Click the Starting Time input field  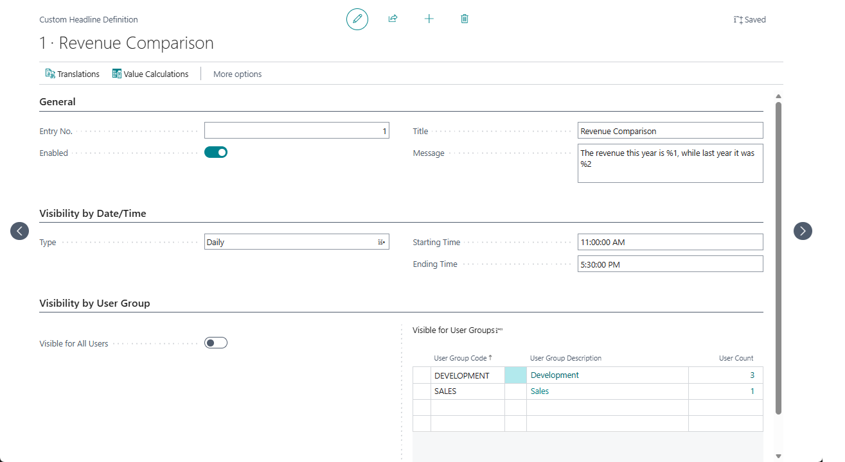pos(670,243)
